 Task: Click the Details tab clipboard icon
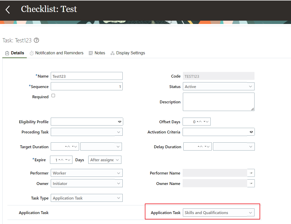pos(7,53)
